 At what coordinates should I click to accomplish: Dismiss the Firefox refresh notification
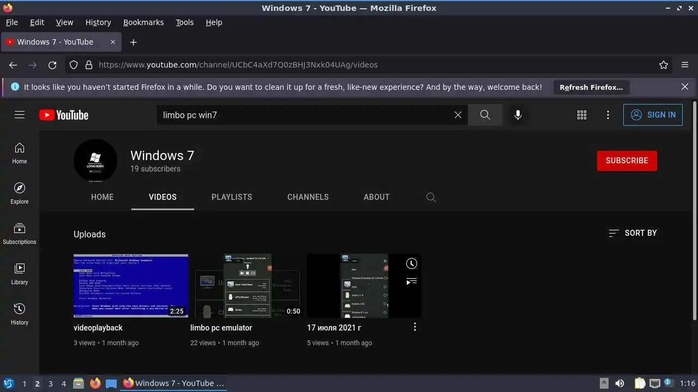(x=685, y=87)
